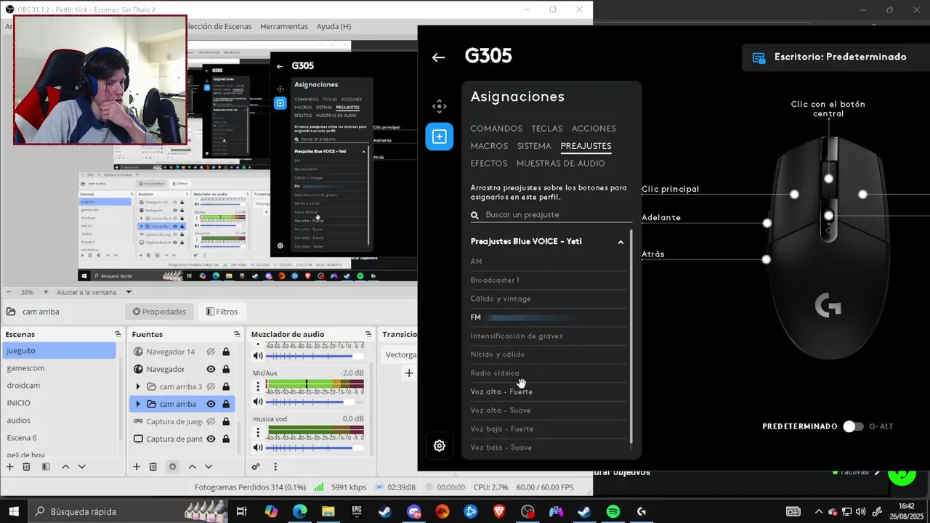Move source down in Fuentes toolbar
Image resolution: width=930 pixels, height=523 pixels.
(x=209, y=466)
